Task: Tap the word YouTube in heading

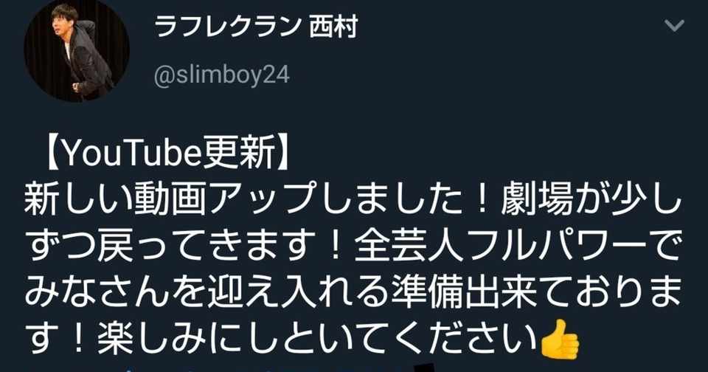Action: (x=131, y=156)
